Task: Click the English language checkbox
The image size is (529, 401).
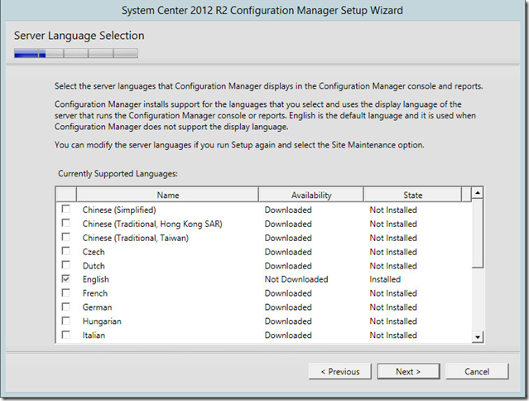Action: point(65,280)
